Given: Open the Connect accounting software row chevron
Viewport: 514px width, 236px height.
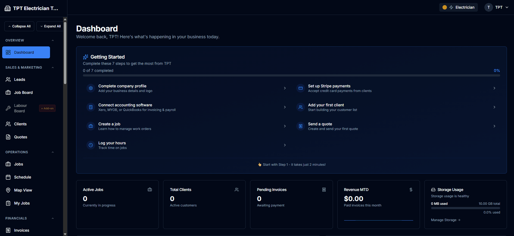Looking at the screenshot, I should pos(285,107).
